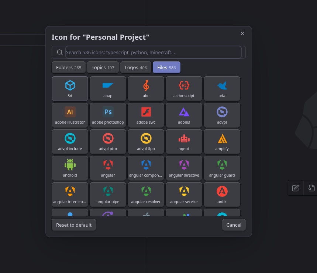Select the angular pipe icon
Image resolution: width=317 pixels, height=273 pixels.
pos(108,195)
